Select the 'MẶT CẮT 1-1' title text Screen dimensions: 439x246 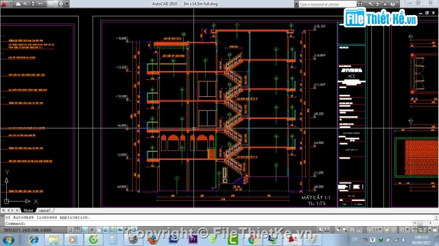tap(316, 197)
